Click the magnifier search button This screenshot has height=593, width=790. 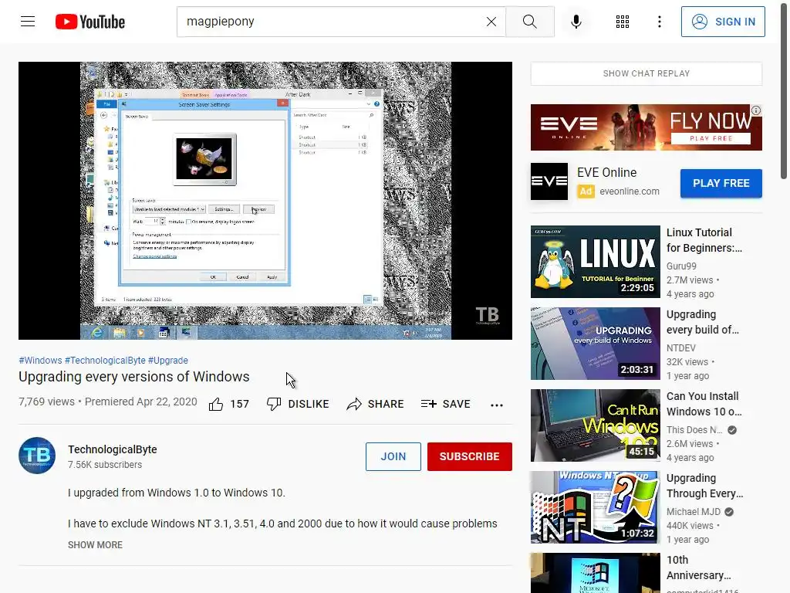(x=529, y=22)
